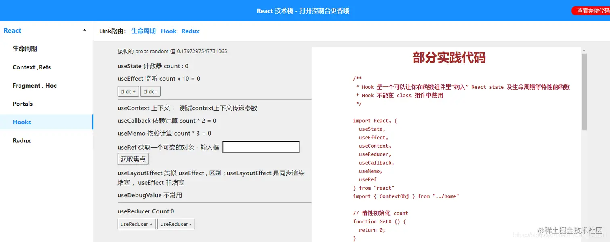
Task: Select 生命周期 in the left sidebar
Action: click(24, 48)
